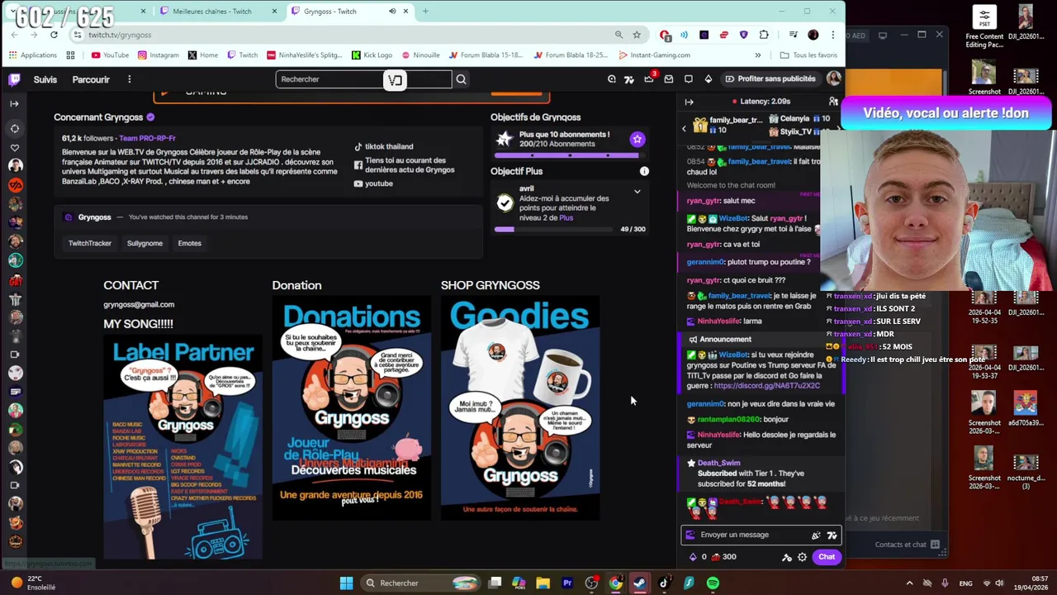Click the pinned objective star icon
1057x595 pixels.
[x=637, y=140]
